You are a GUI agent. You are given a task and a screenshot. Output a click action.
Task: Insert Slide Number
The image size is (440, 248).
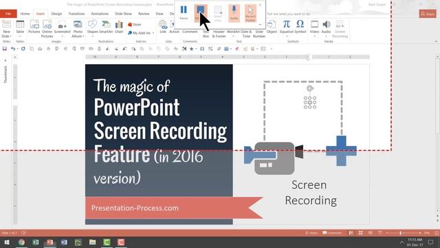259,33
